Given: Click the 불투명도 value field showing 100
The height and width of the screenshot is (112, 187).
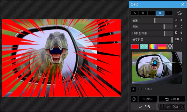Looking at the screenshot, I should (x=177, y=39).
